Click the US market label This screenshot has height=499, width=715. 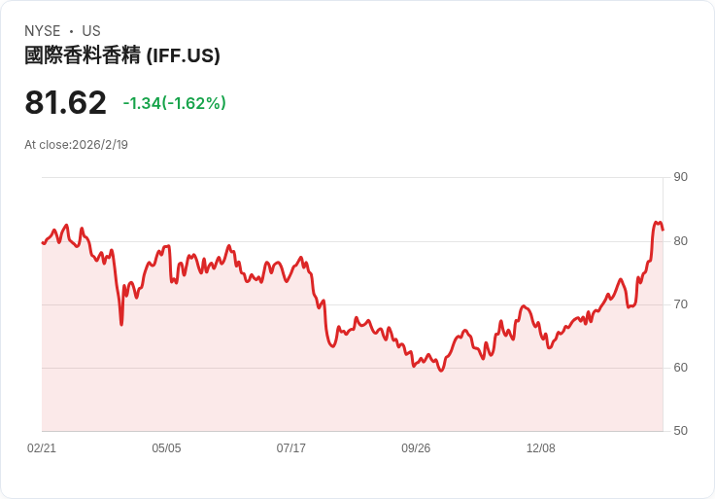tap(91, 30)
